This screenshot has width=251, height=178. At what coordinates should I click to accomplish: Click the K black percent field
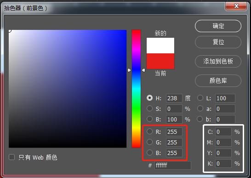point(223,164)
